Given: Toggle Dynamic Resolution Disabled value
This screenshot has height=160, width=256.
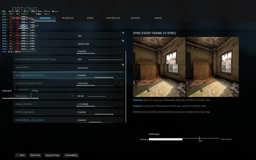Looking at the screenshot, I should coord(82,51).
